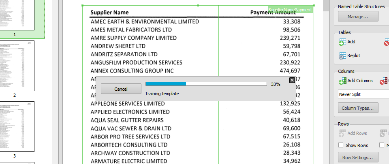Image resolution: width=389 pixels, height=164 pixels.
Task: Click payment amount 33,308
Action: [x=291, y=21]
